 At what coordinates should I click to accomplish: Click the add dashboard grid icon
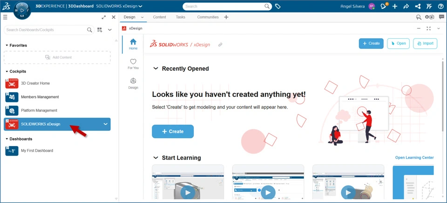pyautogui.click(x=100, y=30)
